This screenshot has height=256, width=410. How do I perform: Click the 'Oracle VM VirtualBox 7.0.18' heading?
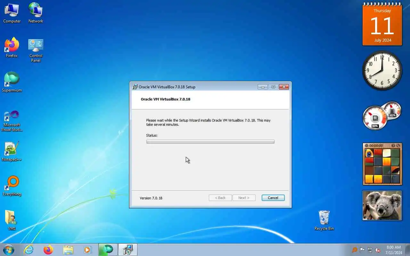166,99
